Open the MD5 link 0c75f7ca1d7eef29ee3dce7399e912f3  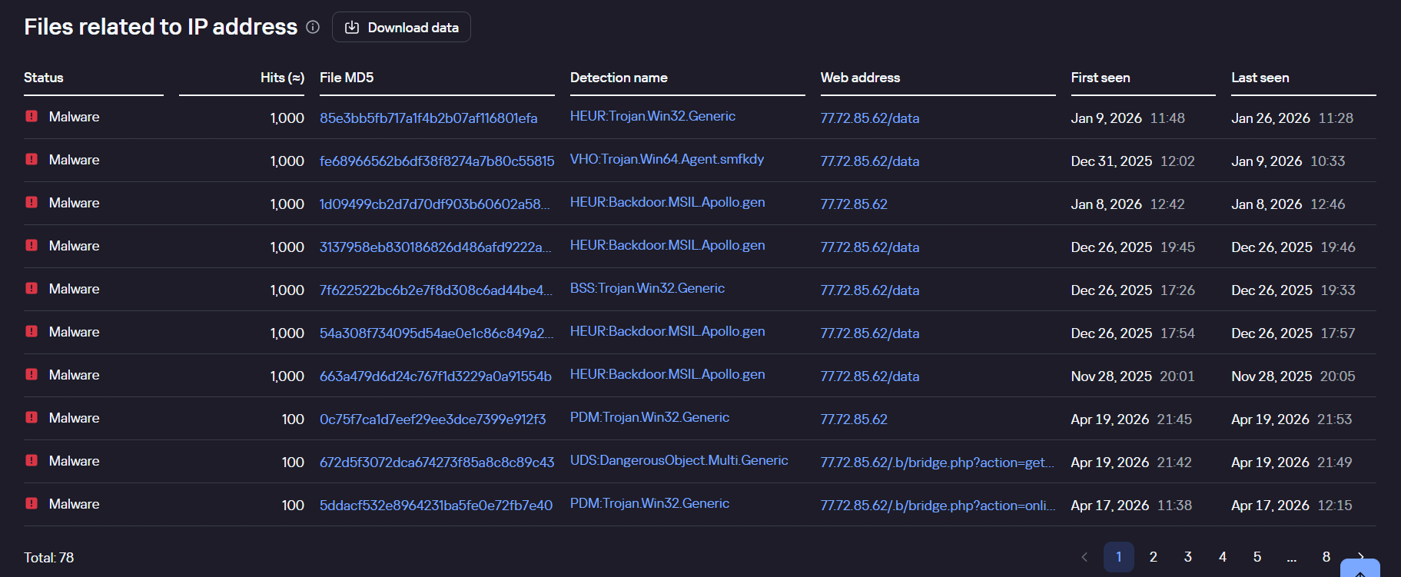[x=433, y=419]
